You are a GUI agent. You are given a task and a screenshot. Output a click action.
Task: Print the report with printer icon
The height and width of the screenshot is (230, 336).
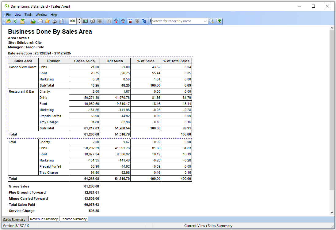pos(54,21)
